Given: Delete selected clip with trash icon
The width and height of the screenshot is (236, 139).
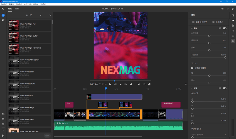Looking at the screenshot, I should point(3,124).
